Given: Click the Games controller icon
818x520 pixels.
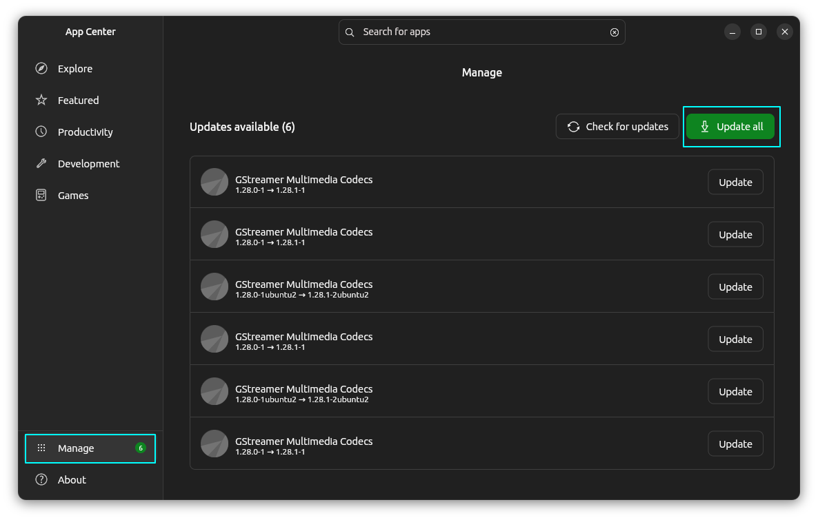Looking at the screenshot, I should 41,195.
